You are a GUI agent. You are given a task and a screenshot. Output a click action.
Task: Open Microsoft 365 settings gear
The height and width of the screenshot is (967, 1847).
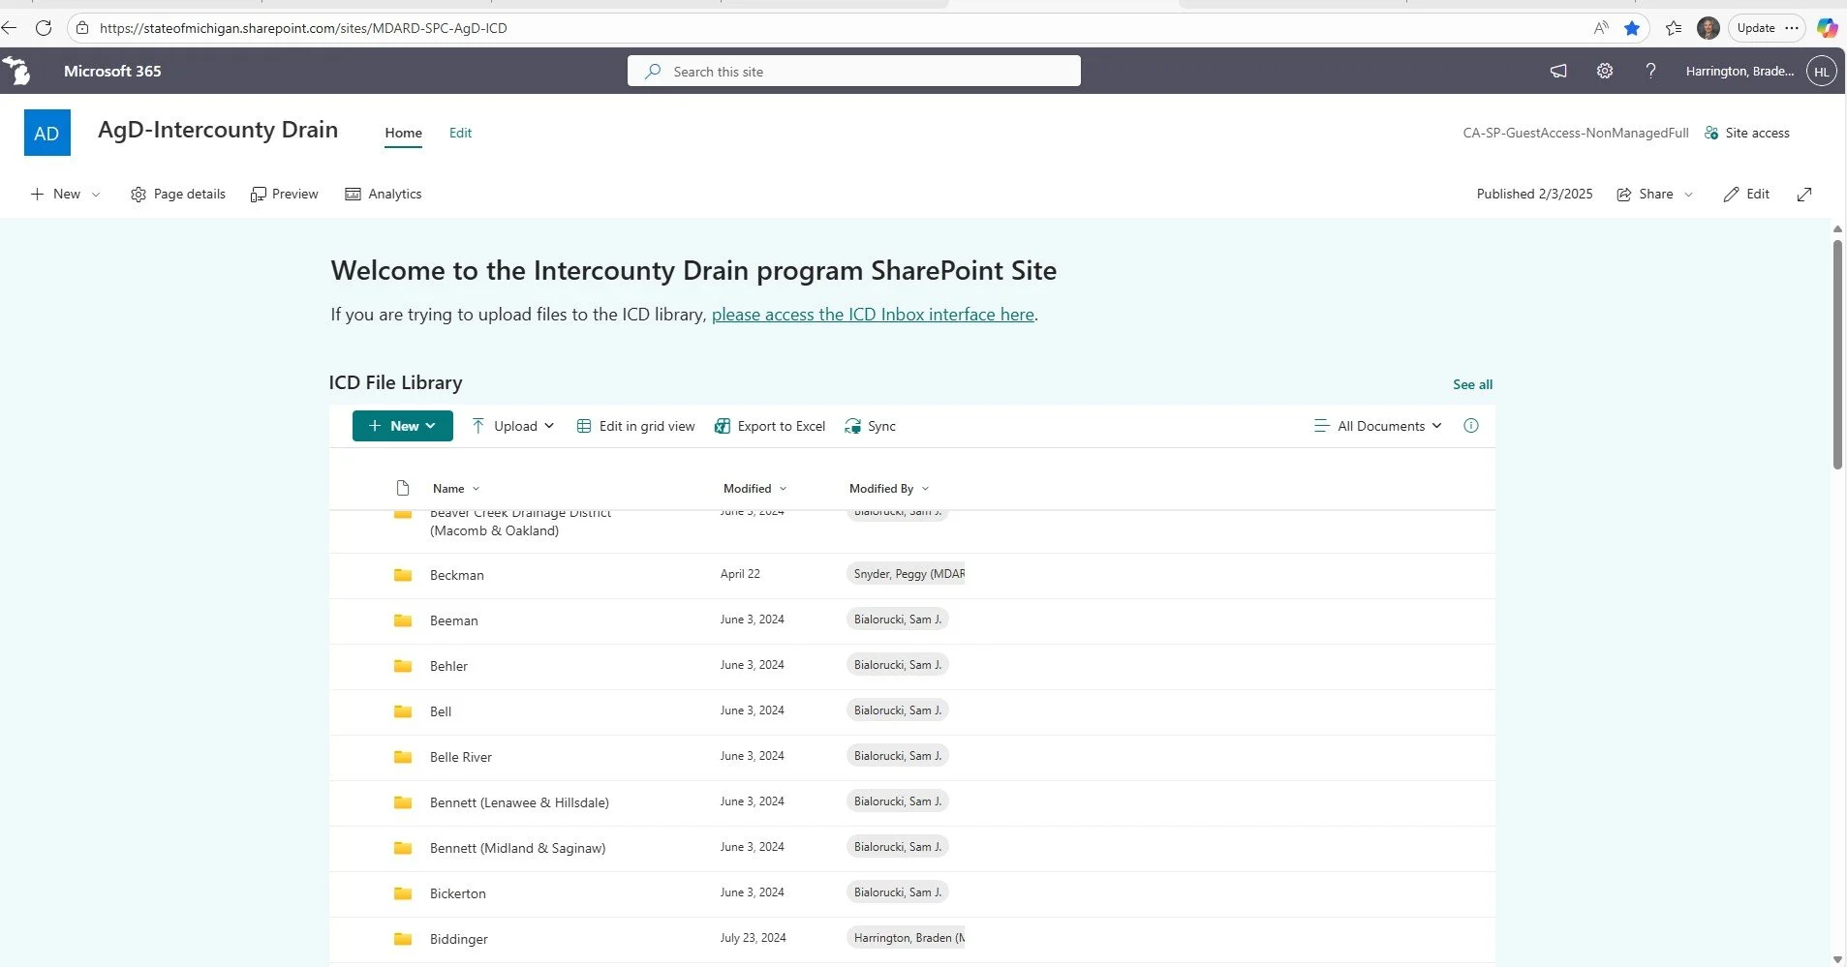[x=1603, y=70]
